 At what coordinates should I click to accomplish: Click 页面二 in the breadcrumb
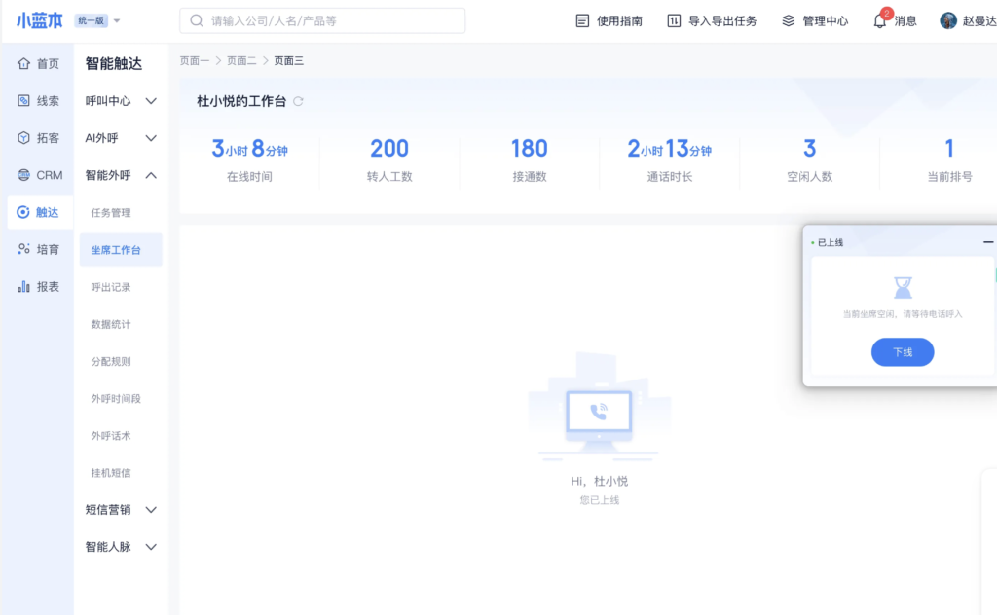tap(241, 61)
